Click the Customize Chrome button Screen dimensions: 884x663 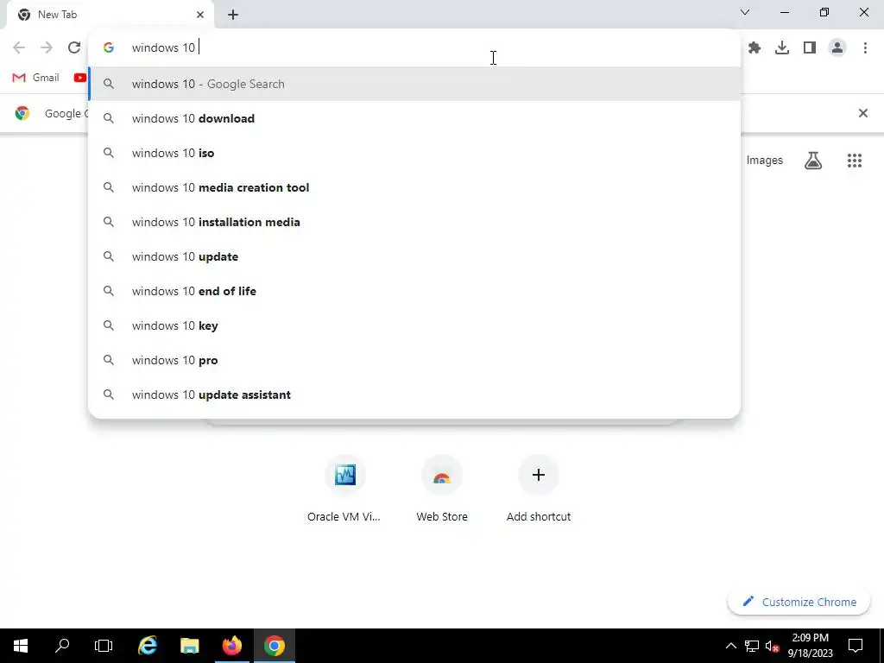point(799,602)
